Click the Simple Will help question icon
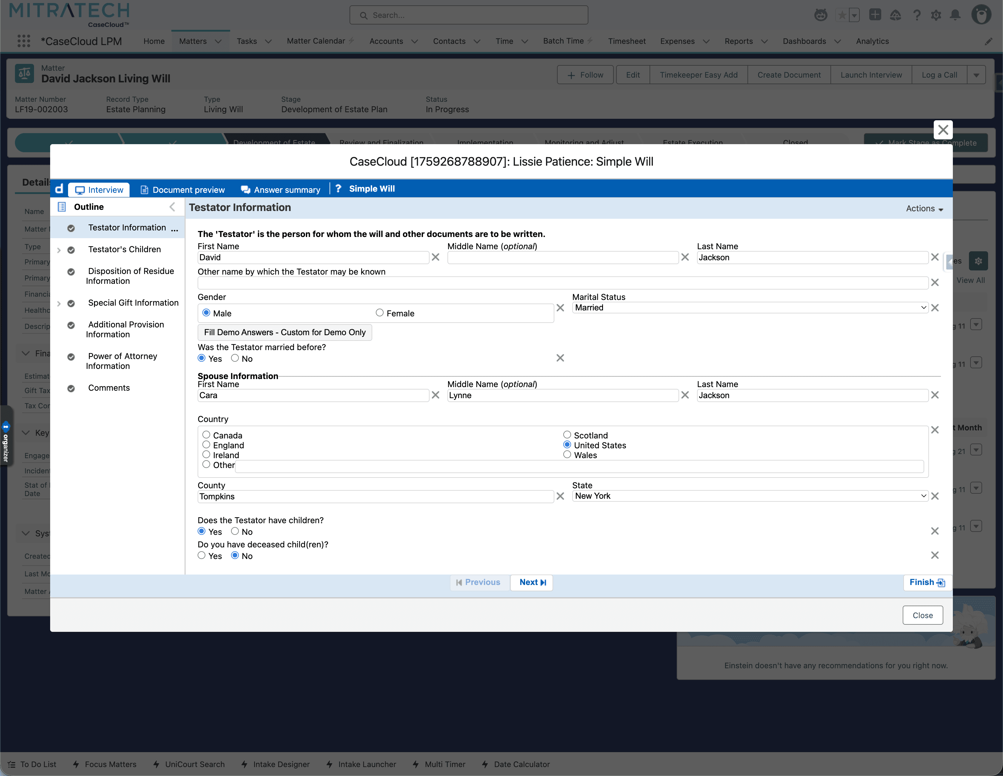This screenshot has height=776, width=1003. [339, 188]
